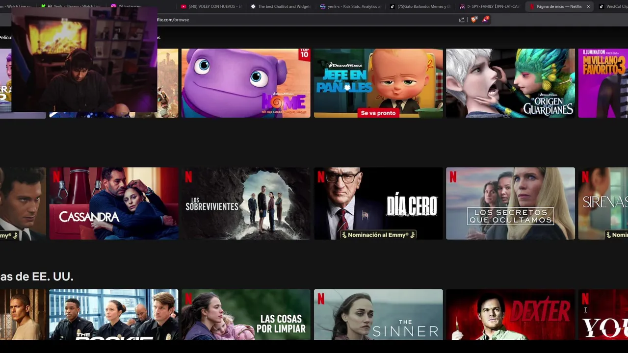This screenshot has height=353, width=628.
Task: Switch to the 'yerik-c - Kick Stats' tab
Action: (350, 6)
